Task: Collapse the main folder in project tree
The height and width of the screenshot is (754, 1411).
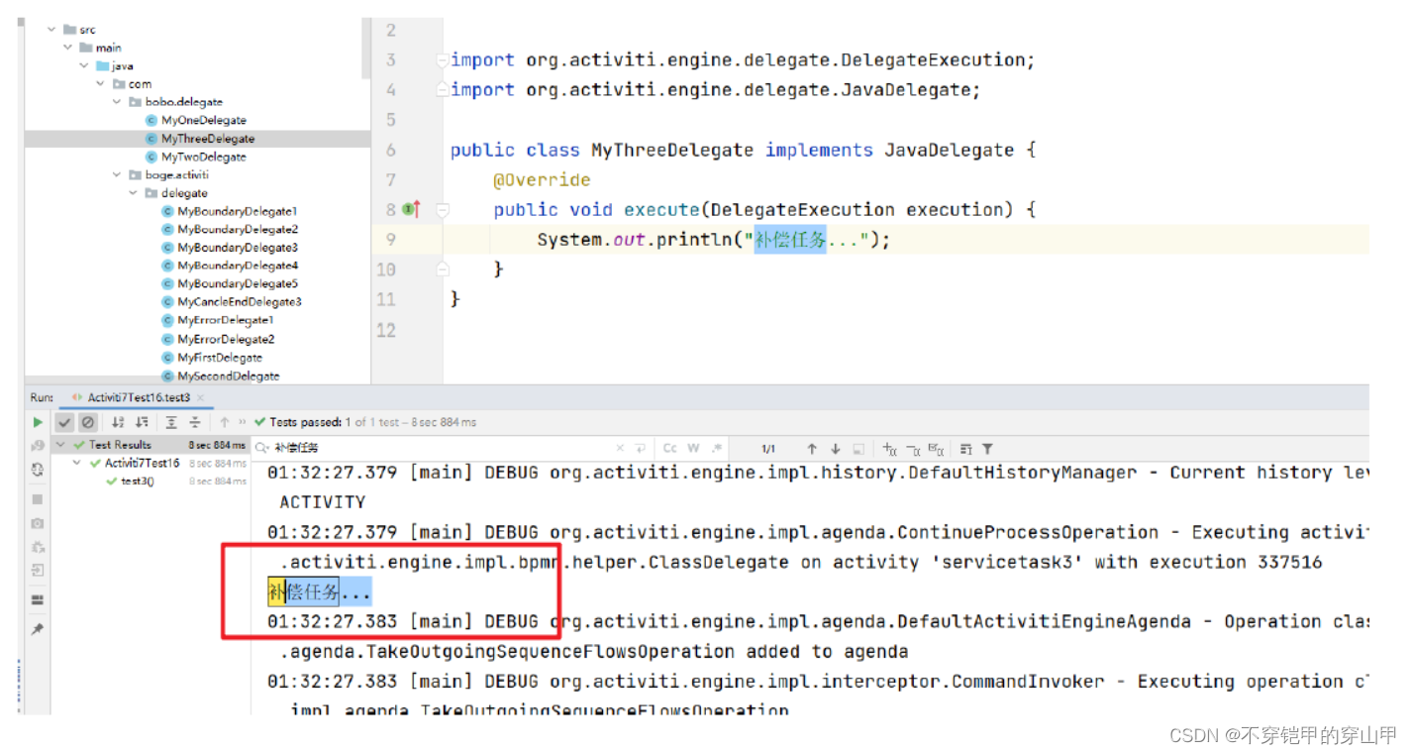Action: coord(68,48)
